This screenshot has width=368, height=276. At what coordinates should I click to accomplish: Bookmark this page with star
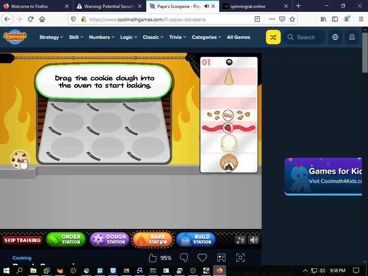click(x=292, y=19)
